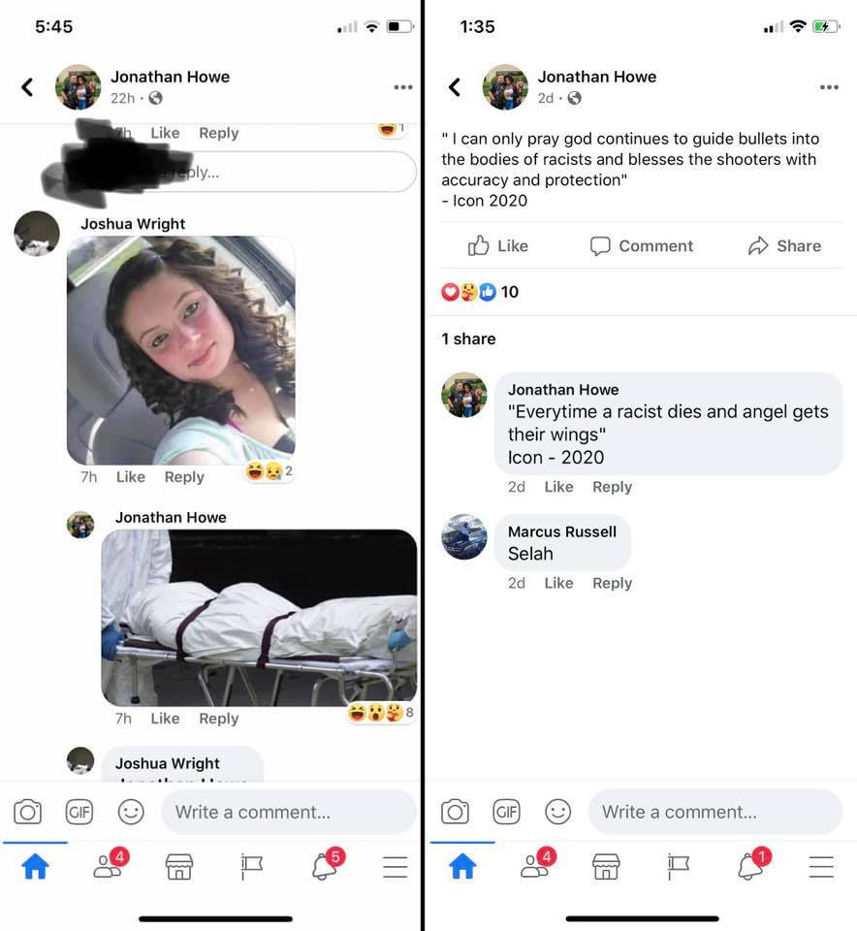Open three-dot options menu on left post
This screenshot has height=931, width=857.
403,87
